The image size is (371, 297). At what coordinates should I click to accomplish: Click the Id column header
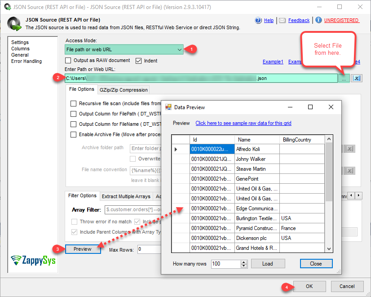212,140
